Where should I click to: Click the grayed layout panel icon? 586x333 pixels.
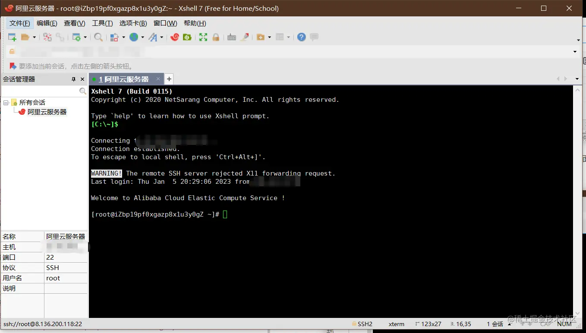(x=280, y=37)
